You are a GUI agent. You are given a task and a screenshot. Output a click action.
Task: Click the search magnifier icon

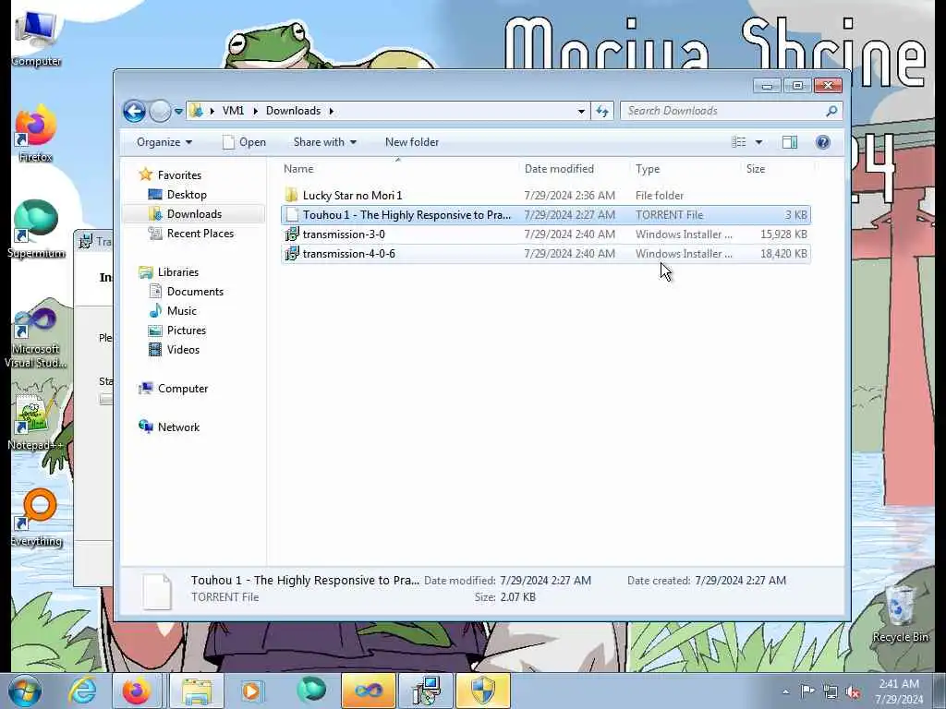[x=831, y=111]
